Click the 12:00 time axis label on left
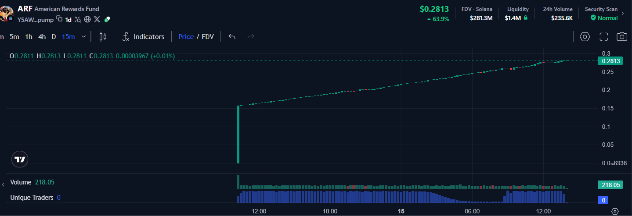632x216 pixels. click(259, 211)
